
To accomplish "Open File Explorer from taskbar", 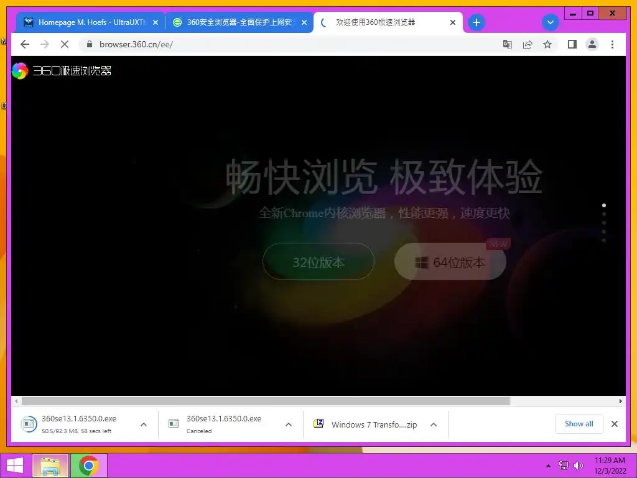I will tap(50, 466).
